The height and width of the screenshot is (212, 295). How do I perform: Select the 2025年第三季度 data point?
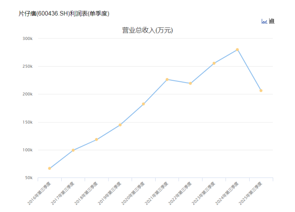tap(261, 90)
